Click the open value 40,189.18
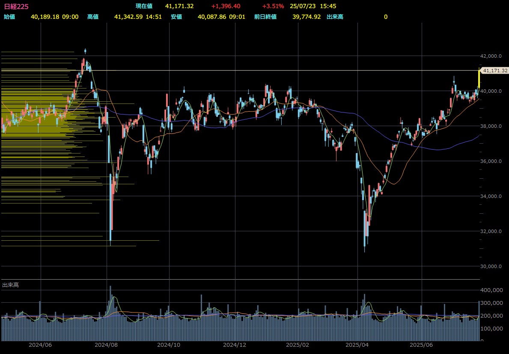 45,17
